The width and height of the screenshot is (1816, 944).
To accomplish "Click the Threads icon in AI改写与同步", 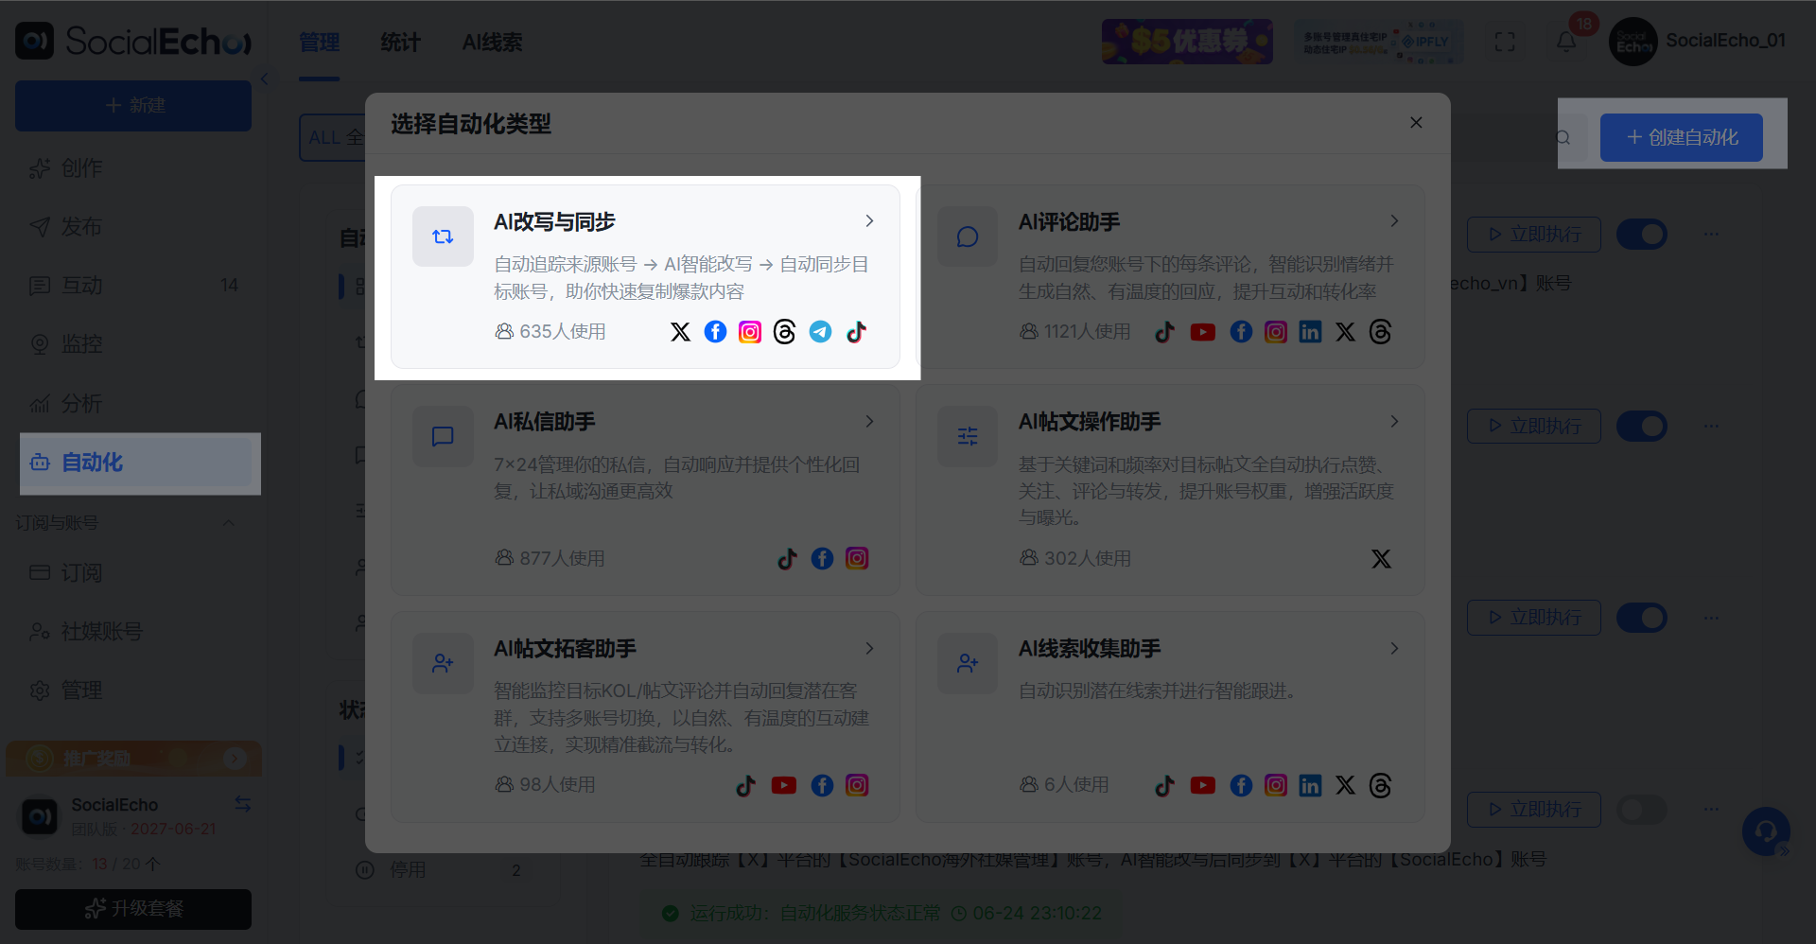I will [x=785, y=332].
